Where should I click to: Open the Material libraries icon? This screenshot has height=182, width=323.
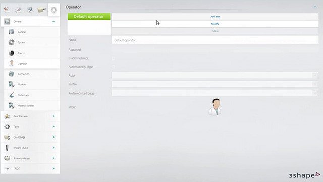coord(11,106)
